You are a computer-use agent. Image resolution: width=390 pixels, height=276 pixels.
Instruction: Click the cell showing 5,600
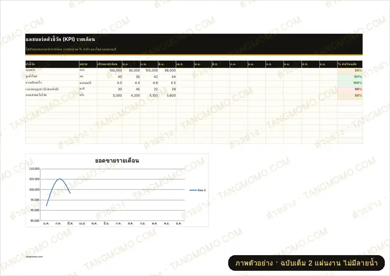pyautogui.click(x=167, y=95)
